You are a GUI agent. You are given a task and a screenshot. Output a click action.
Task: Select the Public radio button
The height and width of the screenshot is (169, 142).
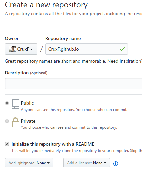point(7,103)
